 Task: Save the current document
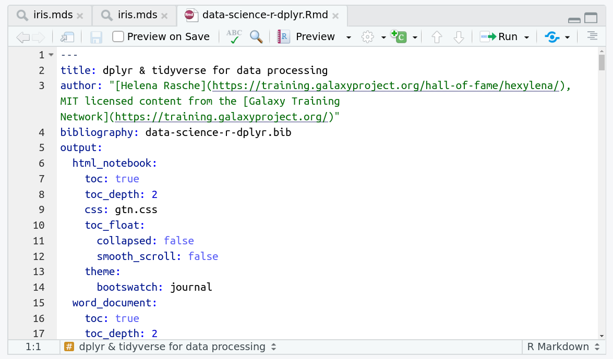pos(96,37)
